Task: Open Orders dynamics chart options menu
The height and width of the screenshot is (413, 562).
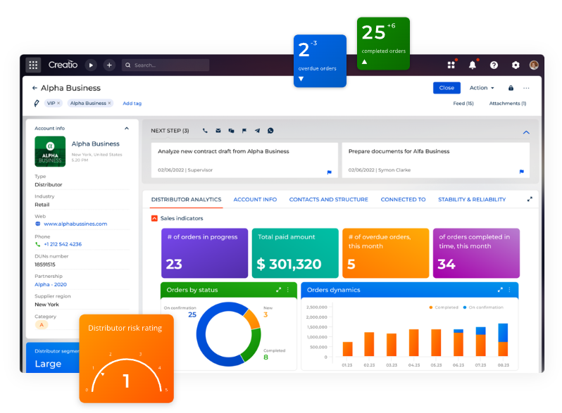Action: 509,290
